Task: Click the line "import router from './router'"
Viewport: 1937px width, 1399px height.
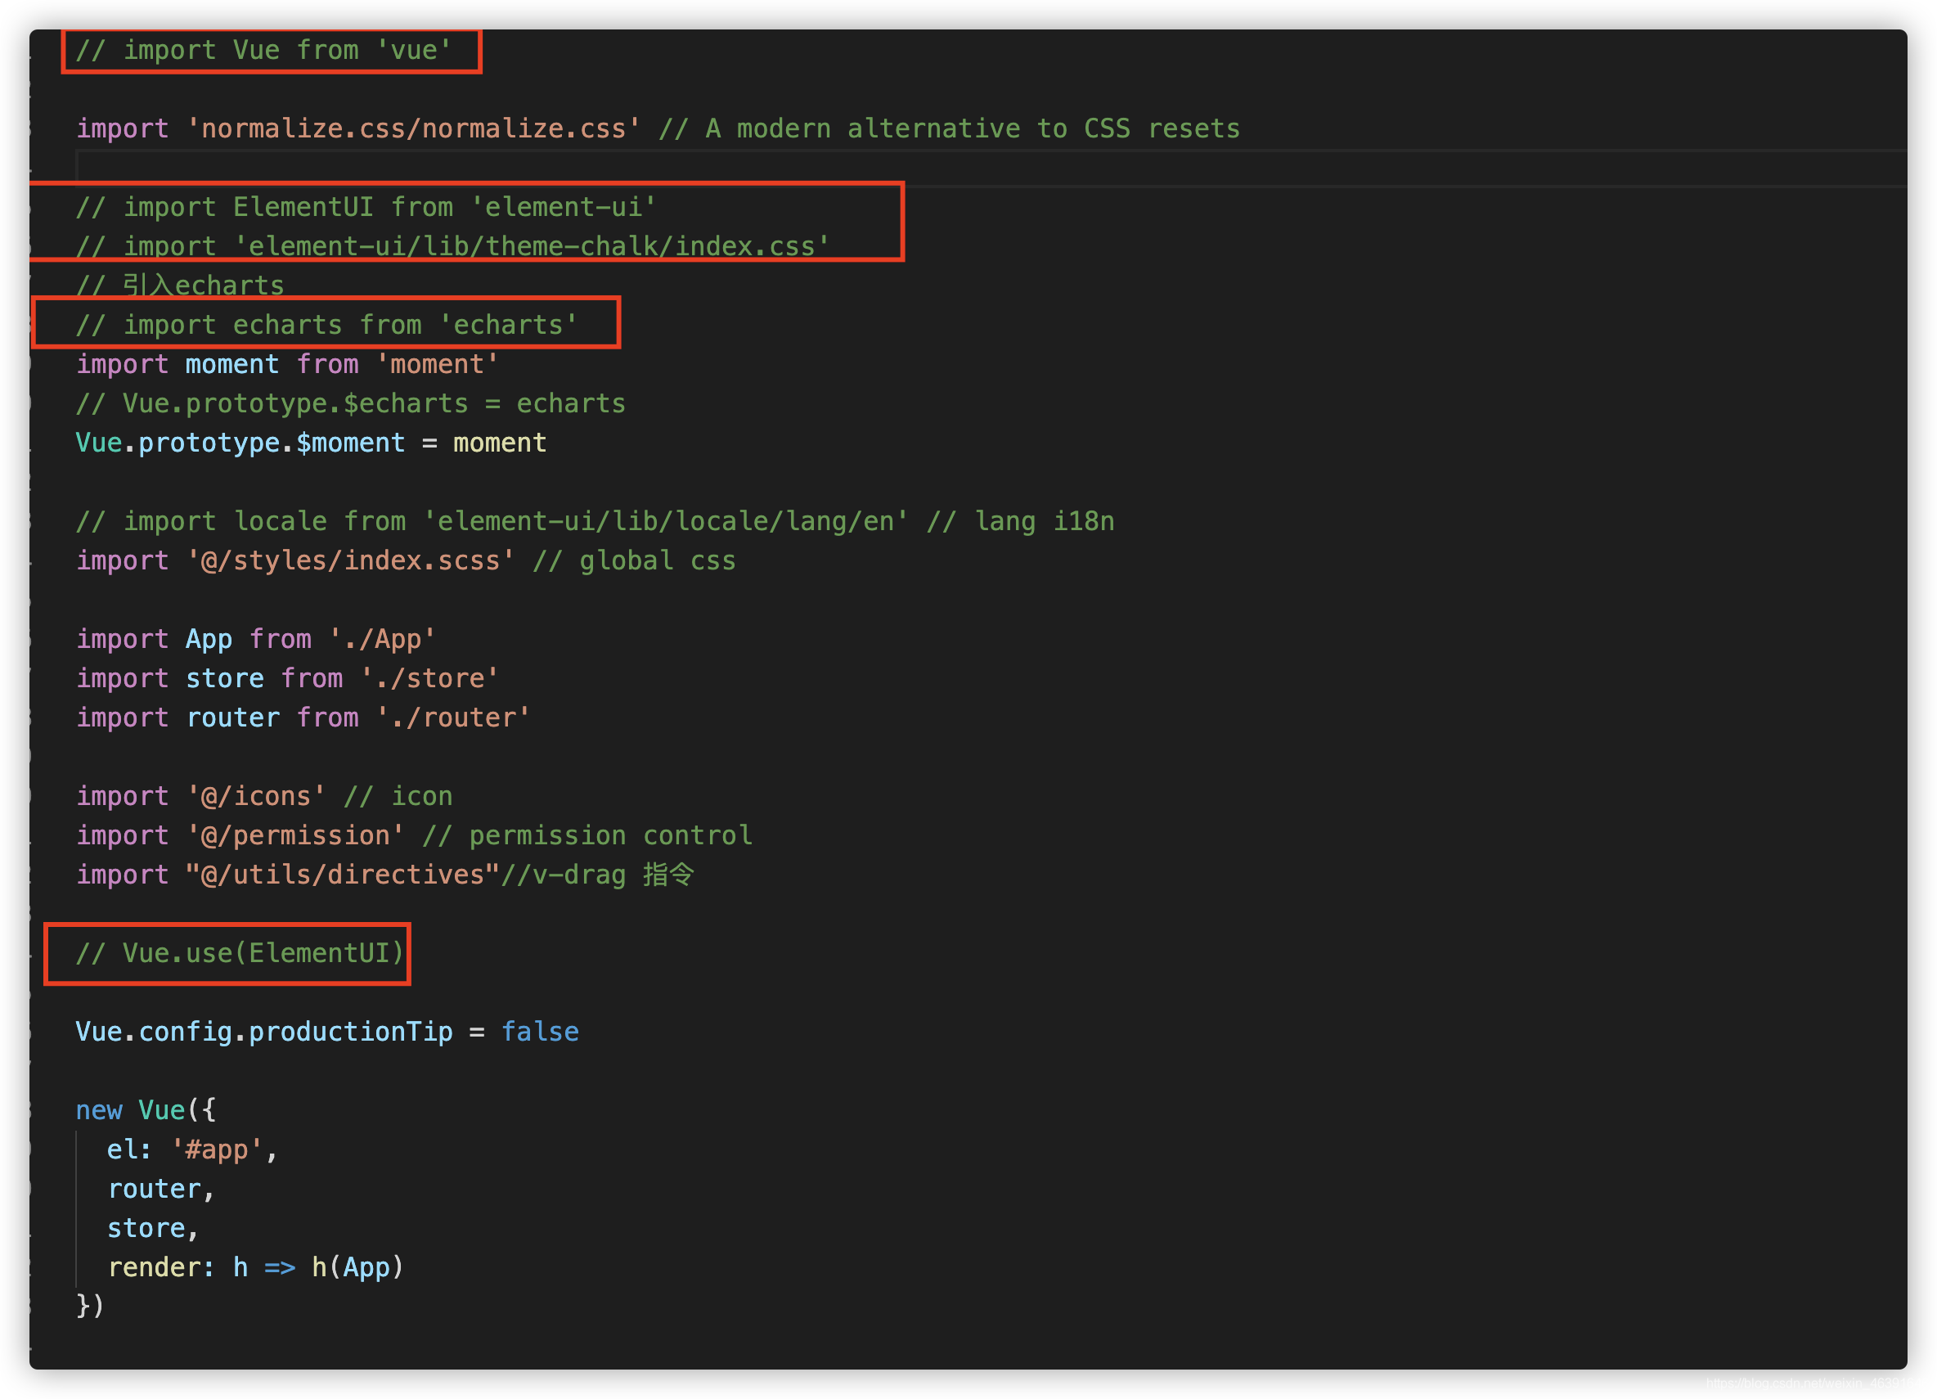Action: pyautogui.click(x=303, y=718)
